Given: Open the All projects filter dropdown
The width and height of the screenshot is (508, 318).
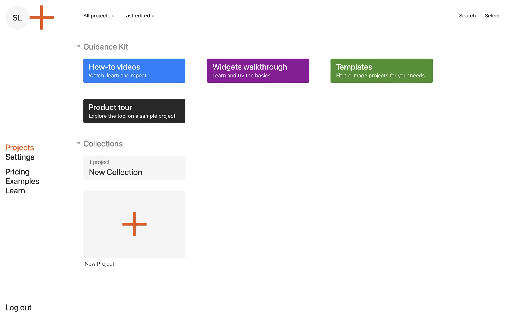Looking at the screenshot, I should point(99,16).
